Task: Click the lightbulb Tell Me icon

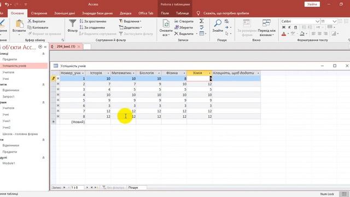Action: pyautogui.click(x=198, y=13)
